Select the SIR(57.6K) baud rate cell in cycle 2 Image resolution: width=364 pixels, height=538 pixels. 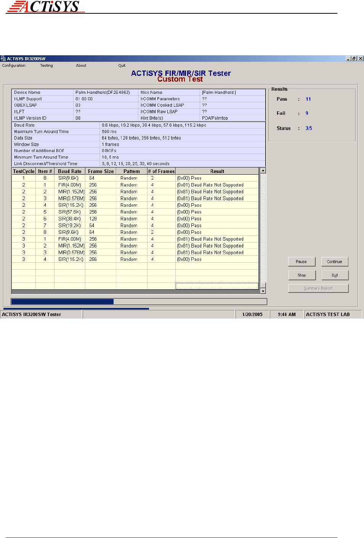click(x=70, y=212)
